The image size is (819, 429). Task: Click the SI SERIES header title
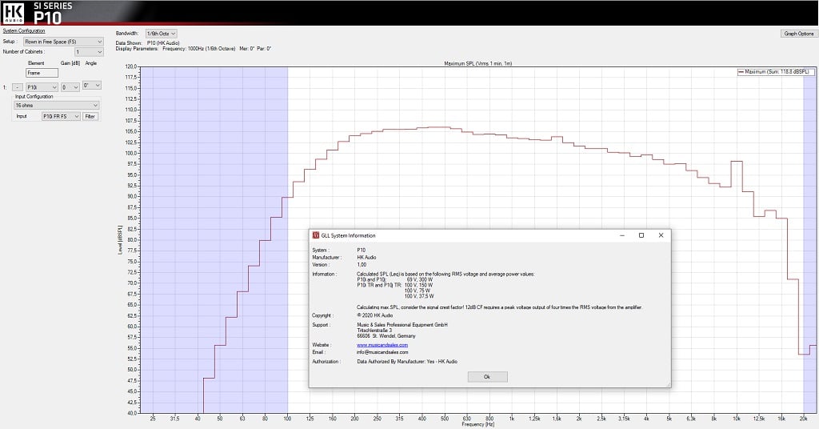tap(53, 6)
